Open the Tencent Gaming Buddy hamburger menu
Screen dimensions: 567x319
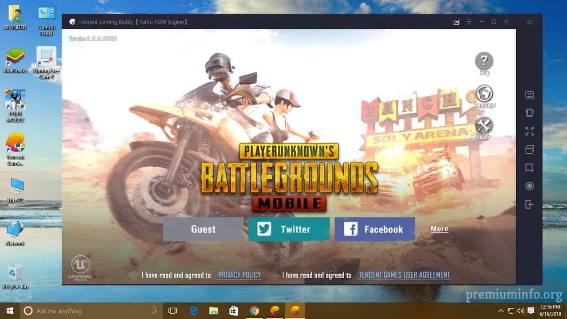(469, 22)
